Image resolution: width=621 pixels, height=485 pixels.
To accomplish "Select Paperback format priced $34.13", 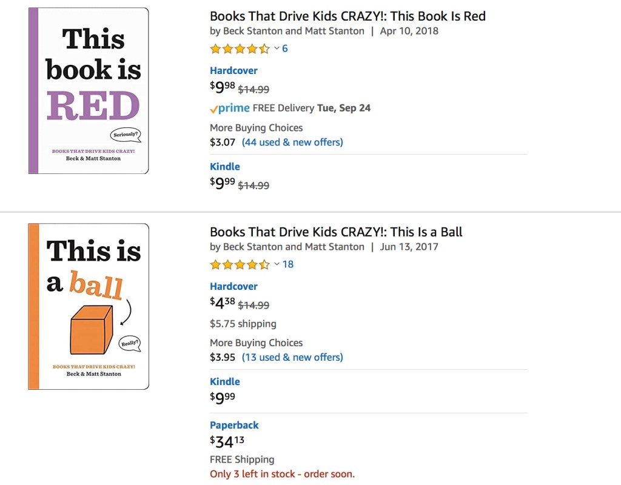I will point(234,425).
